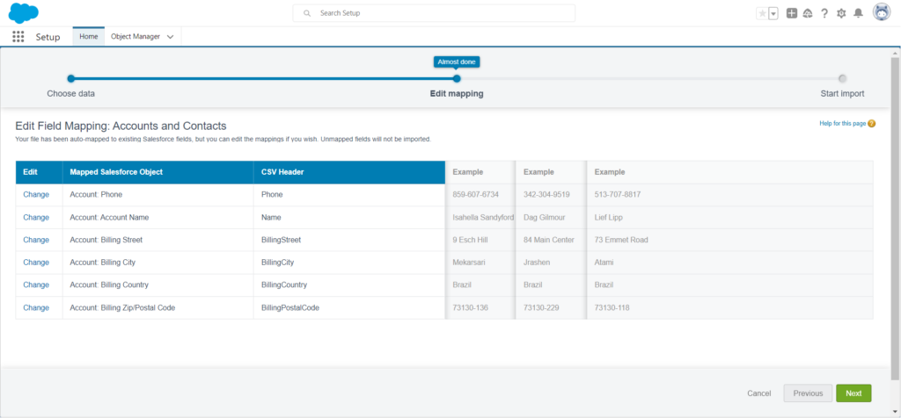This screenshot has height=418, width=901.
Task: Click the page vertical scrollbar
Action: point(895,218)
